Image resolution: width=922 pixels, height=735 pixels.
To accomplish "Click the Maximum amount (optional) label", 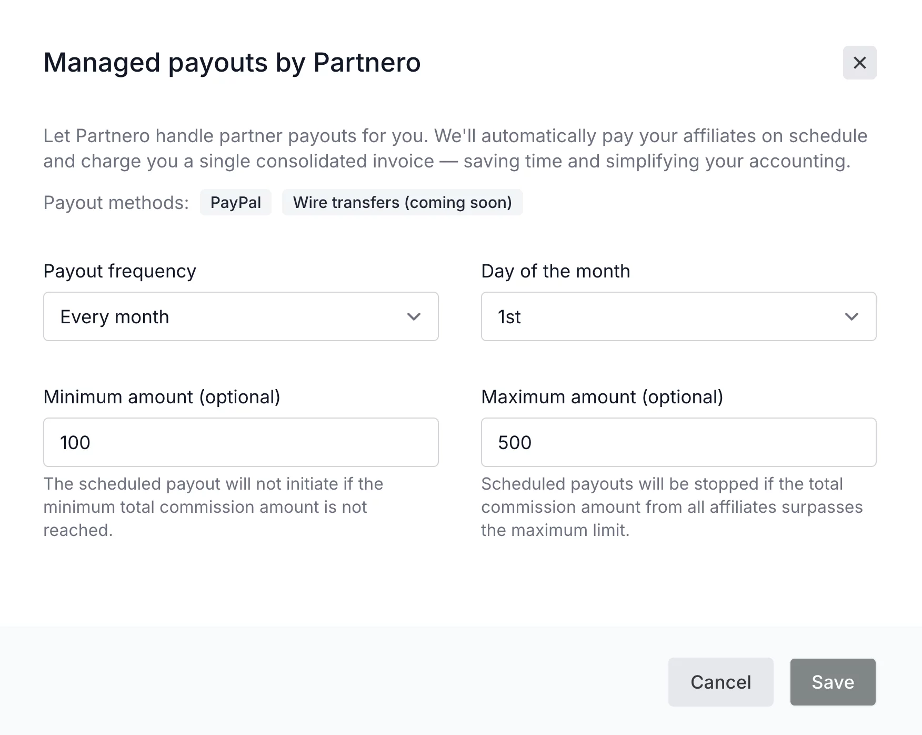I will [x=602, y=397].
